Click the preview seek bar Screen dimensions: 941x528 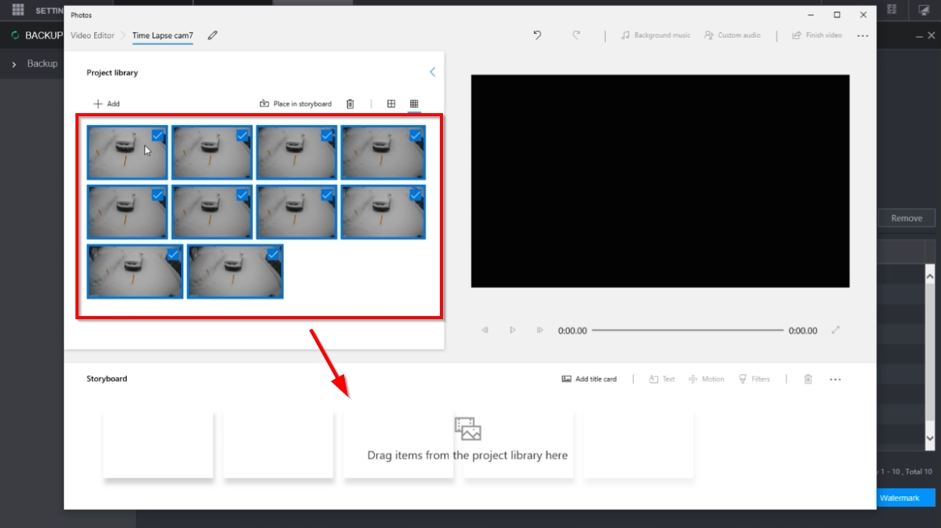(687, 330)
